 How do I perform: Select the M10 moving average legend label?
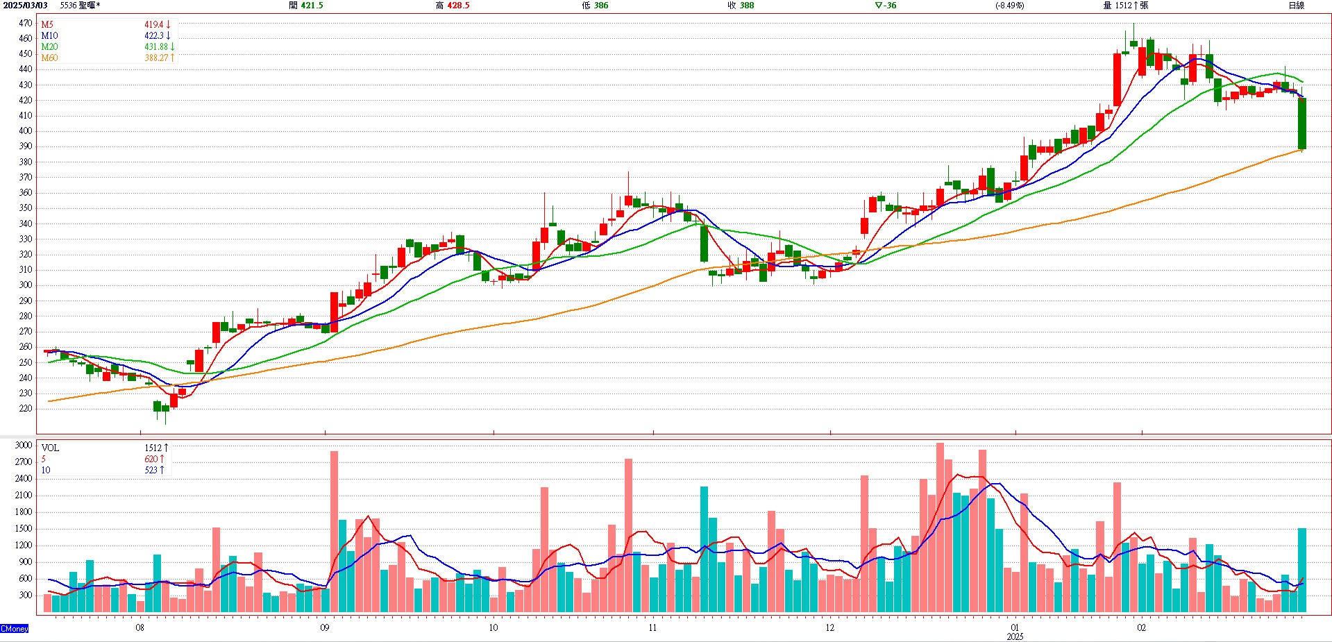[x=49, y=35]
